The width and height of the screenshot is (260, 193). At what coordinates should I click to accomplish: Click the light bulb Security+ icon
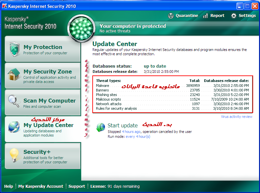14,155
